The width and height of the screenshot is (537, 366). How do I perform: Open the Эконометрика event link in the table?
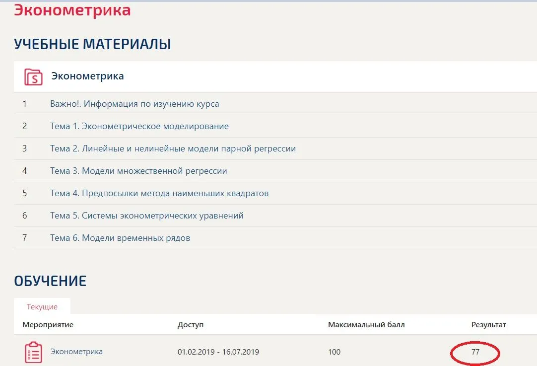76,352
